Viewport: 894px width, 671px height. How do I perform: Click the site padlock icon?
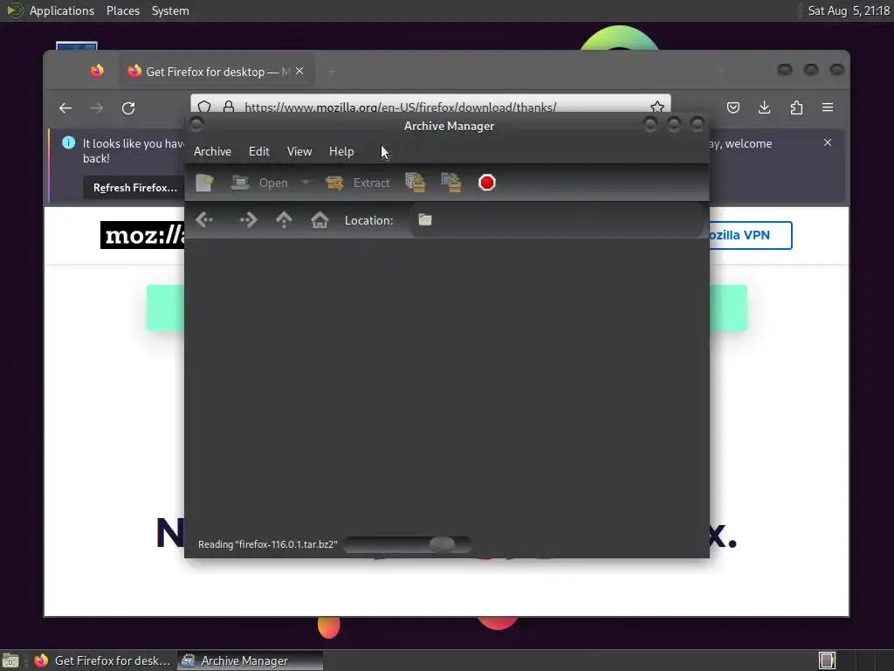tap(229, 107)
